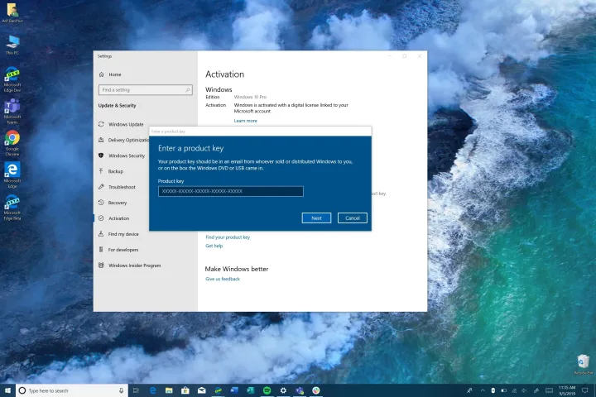Open the volume icon in the tray

click(524, 390)
